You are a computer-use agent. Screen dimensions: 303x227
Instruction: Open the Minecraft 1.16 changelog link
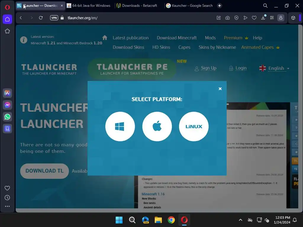point(153,194)
